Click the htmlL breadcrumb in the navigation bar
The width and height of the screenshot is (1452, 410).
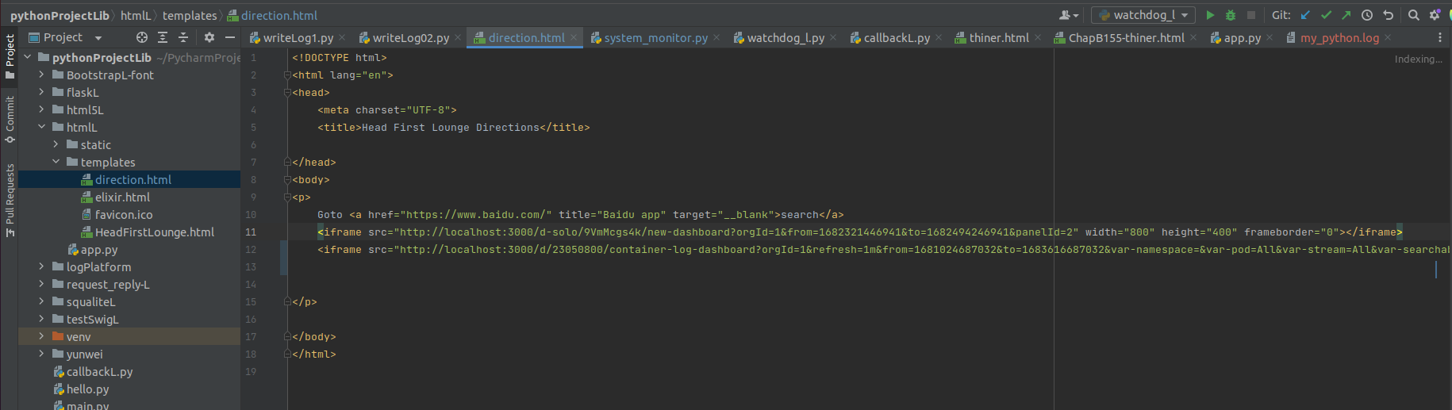pos(136,15)
